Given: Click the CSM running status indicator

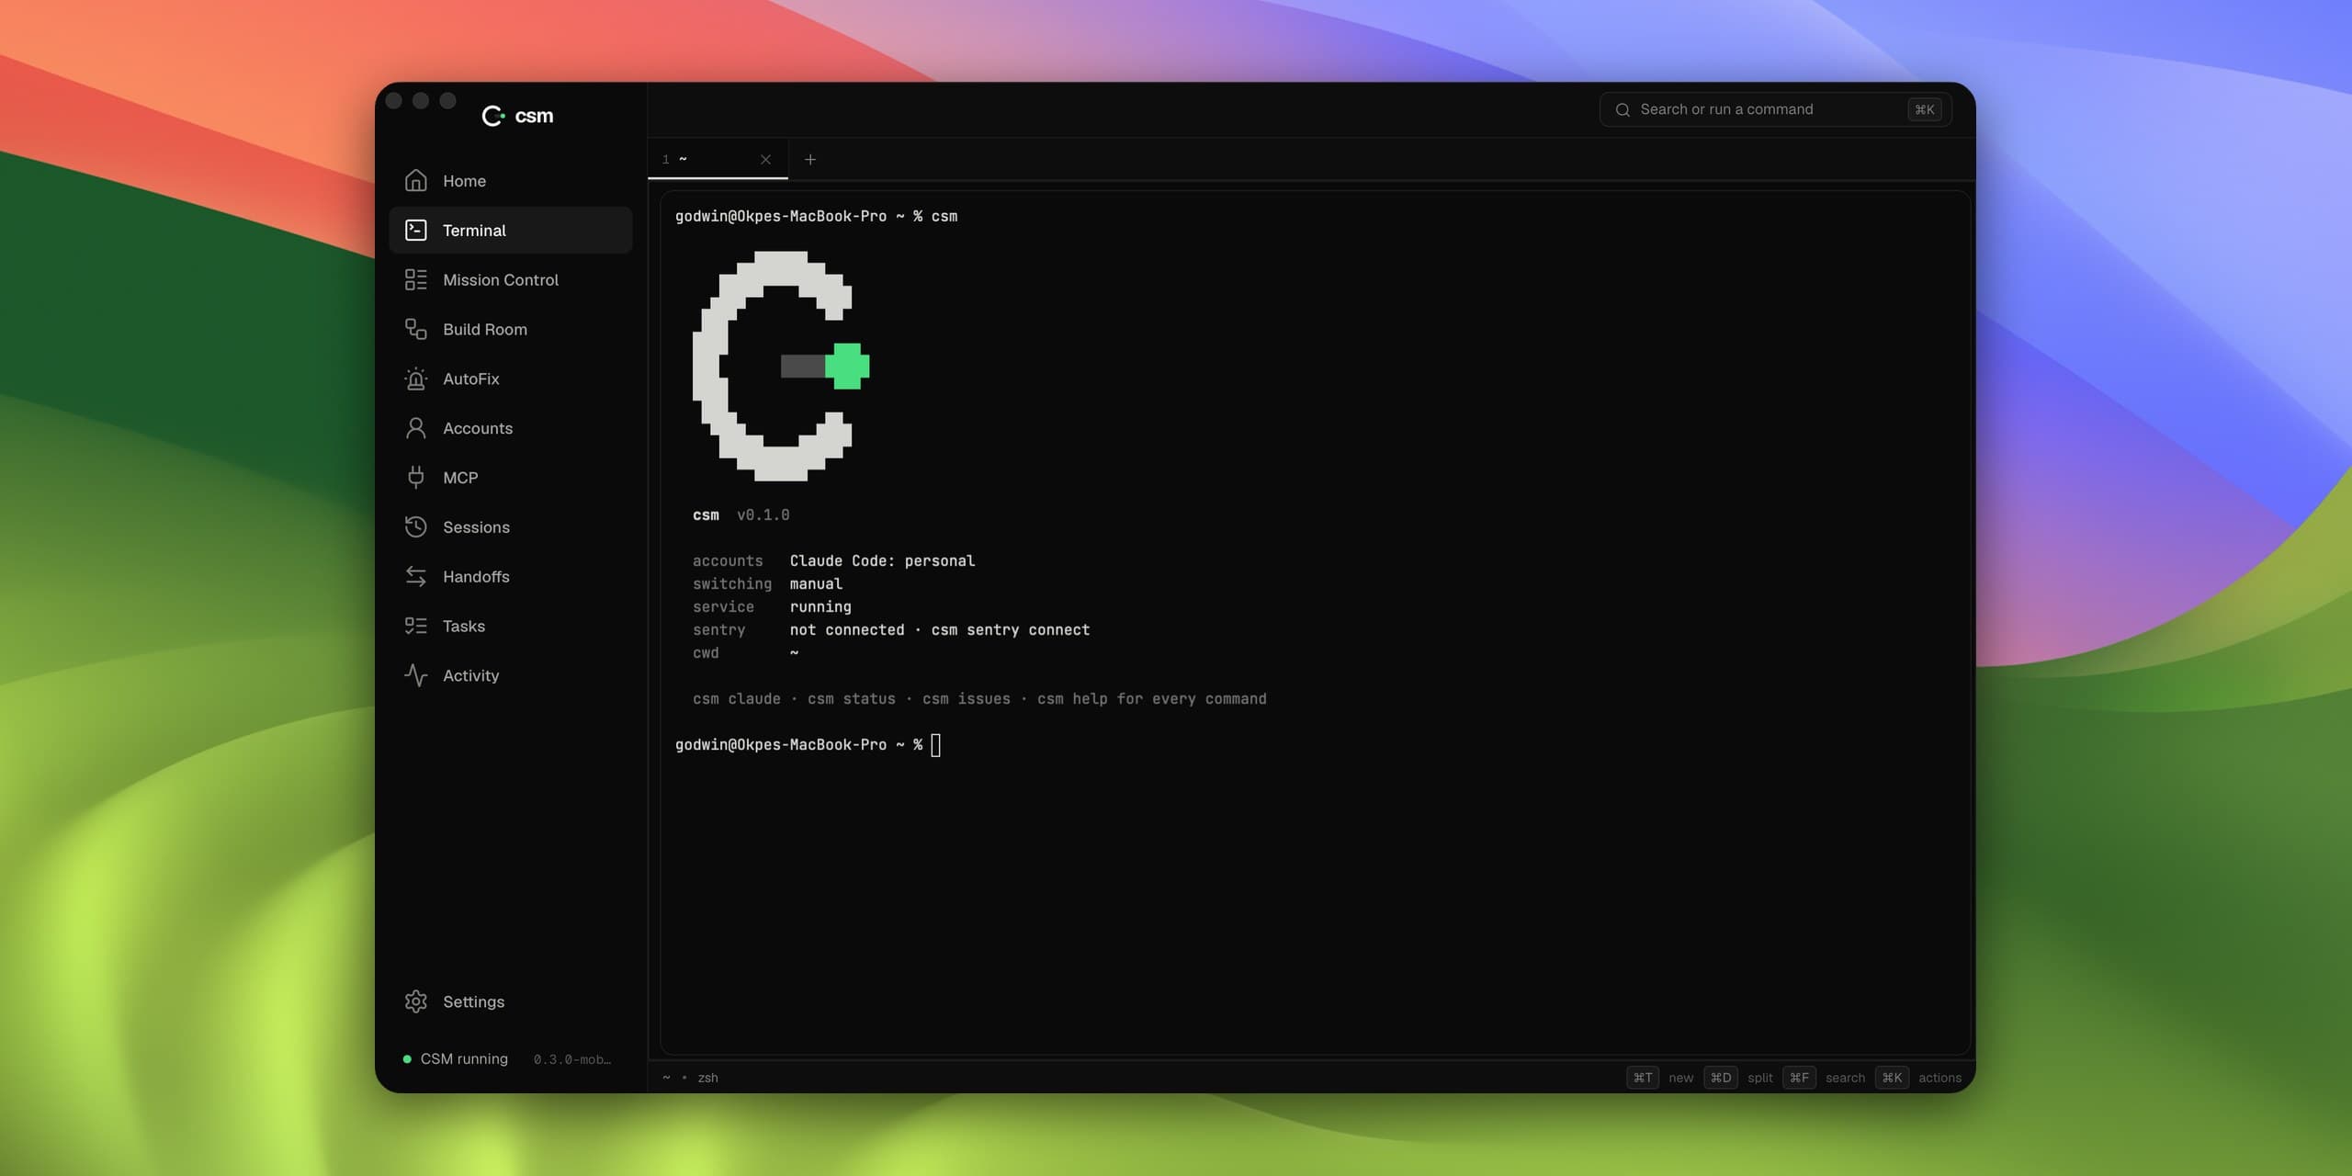Looking at the screenshot, I should click(455, 1058).
